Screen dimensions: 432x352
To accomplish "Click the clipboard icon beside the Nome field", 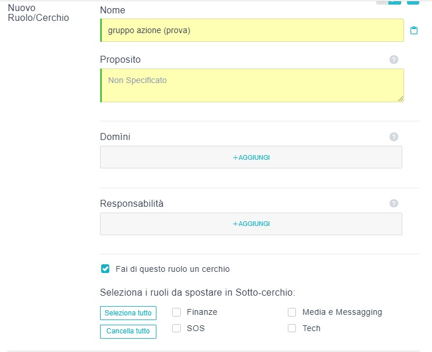I will pos(414,30).
